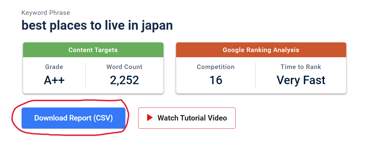This screenshot has height=142, width=365.
Task: Click the A++ grade value
Action: (54, 80)
